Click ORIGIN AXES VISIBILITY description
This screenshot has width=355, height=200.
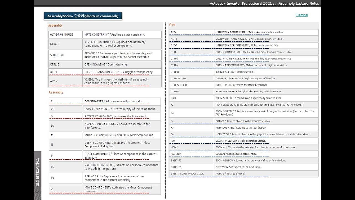pyautogui.click(x=266, y=65)
